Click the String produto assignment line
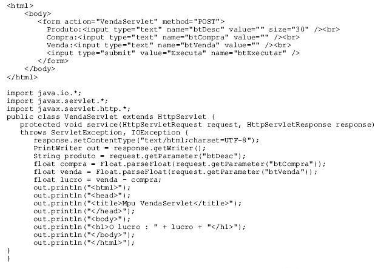Screen dimensions: 378x269 140,156
